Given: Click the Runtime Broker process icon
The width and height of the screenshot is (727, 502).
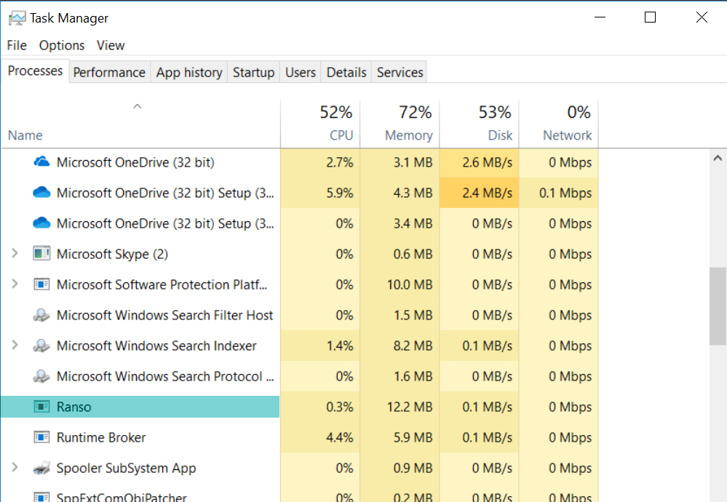Looking at the screenshot, I should point(41,437).
